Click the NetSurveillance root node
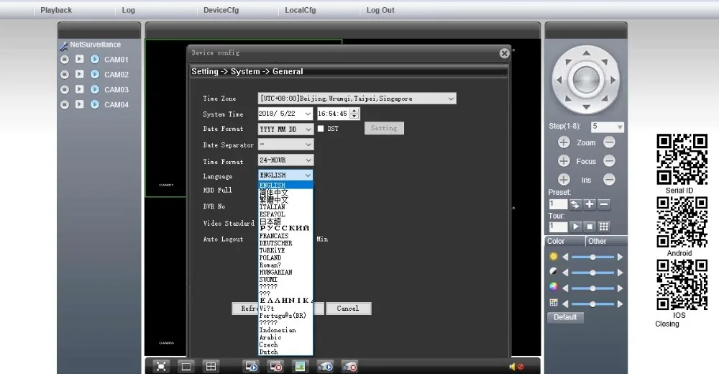 click(x=96, y=45)
